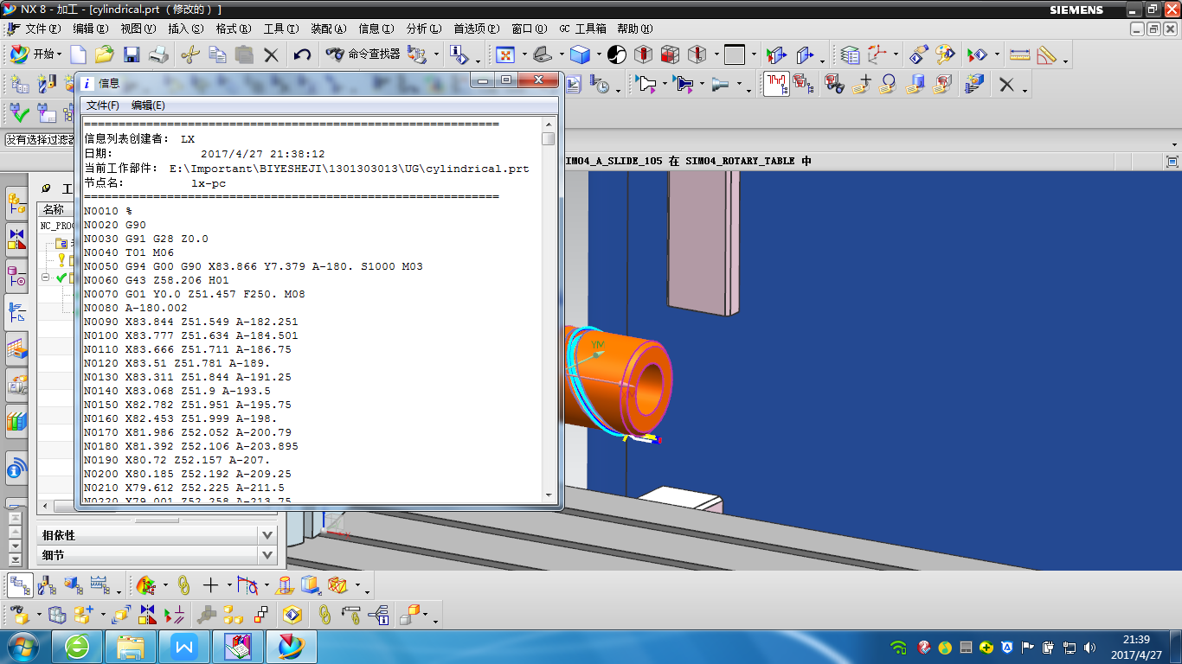
Task: Save the part with the floppy icon
Action: 132,54
